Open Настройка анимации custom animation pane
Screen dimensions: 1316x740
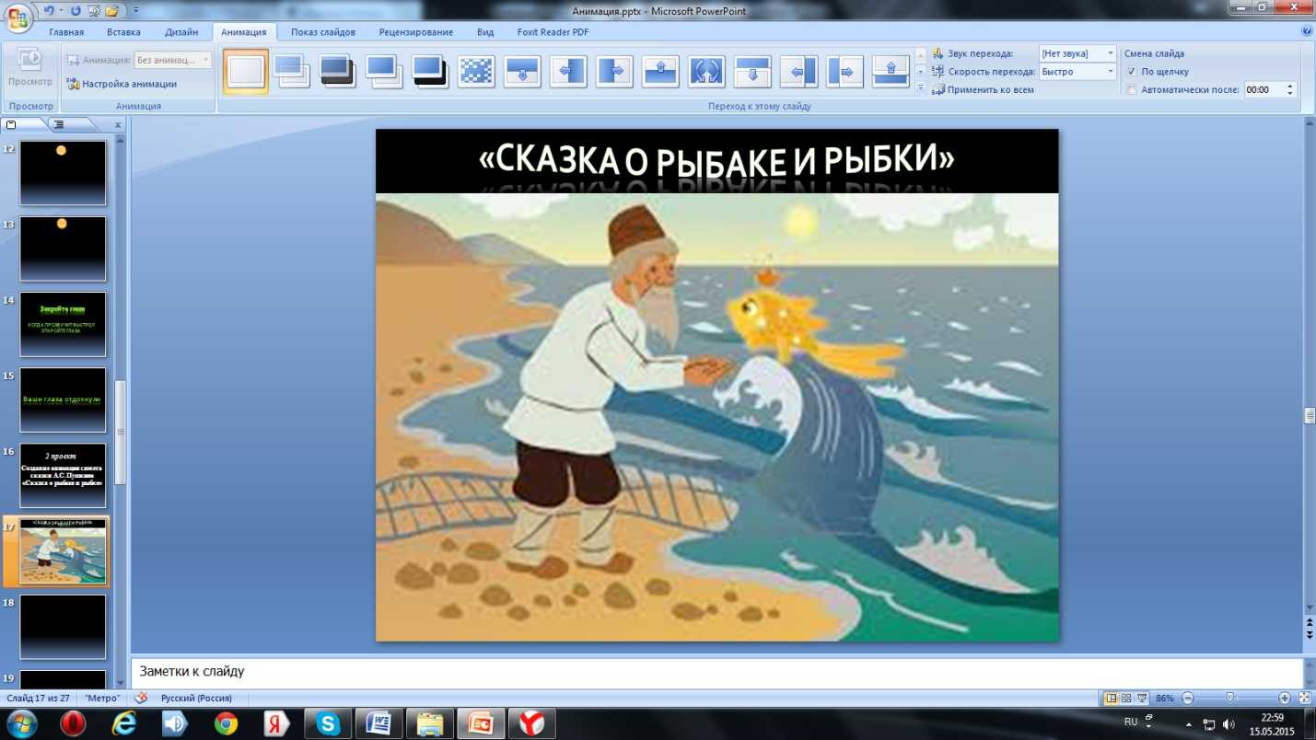(122, 84)
